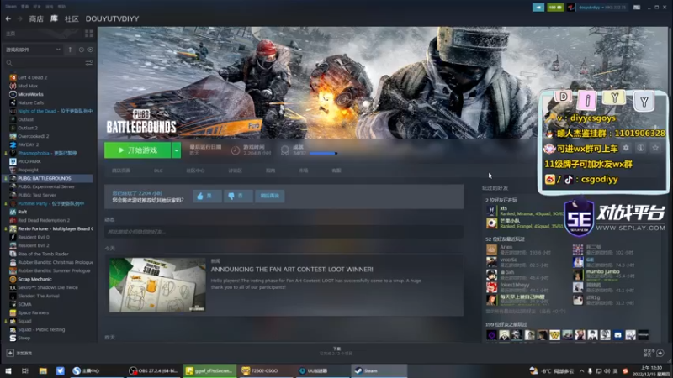Click the thumbs-down not recommend button
Screen dimensions: 673x378
click(238, 196)
